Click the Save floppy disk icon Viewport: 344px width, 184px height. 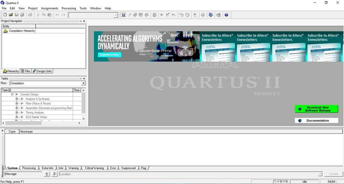tap(16, 15)
